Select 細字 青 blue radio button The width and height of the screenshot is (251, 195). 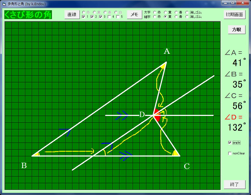[176, 17]
